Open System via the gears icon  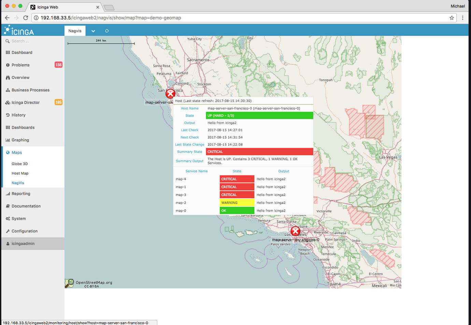pyautogui.click(x=8, y=218)
